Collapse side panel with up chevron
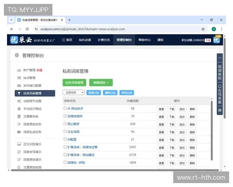233x187 pixels. [x=220, y=58]
